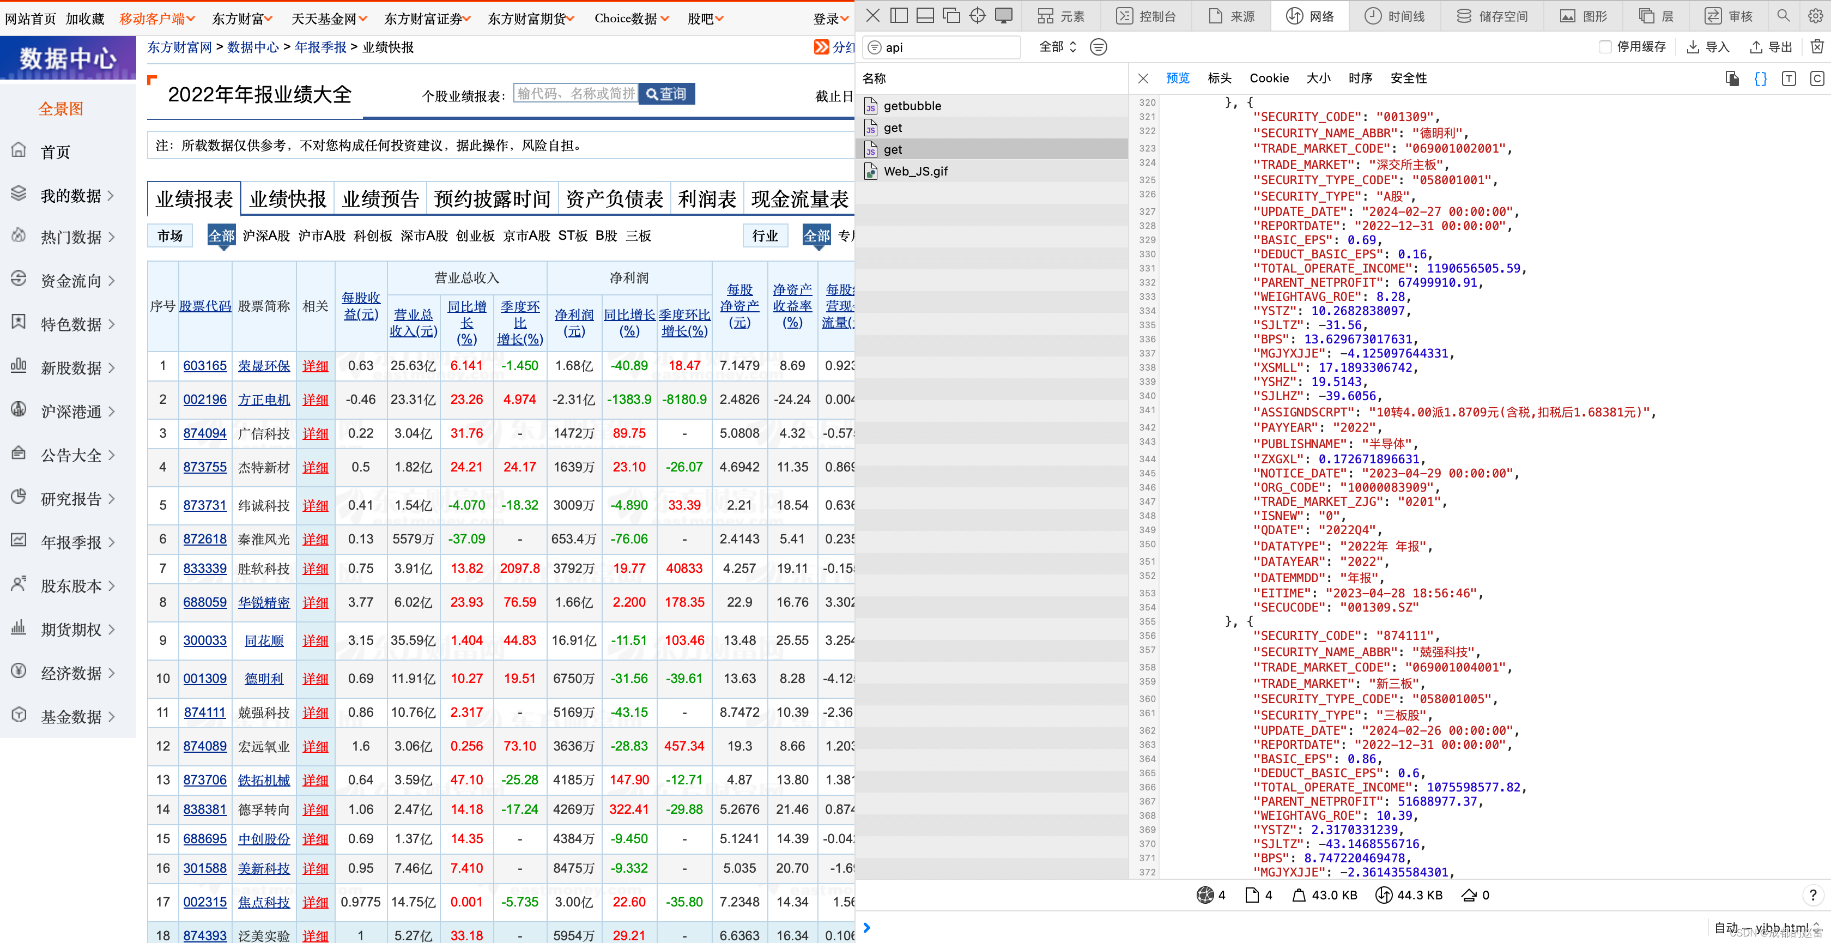The width and height of the screenshot is (1831, 943).
Task: Select the 科创板 market filter
Action: click(372, 235)
